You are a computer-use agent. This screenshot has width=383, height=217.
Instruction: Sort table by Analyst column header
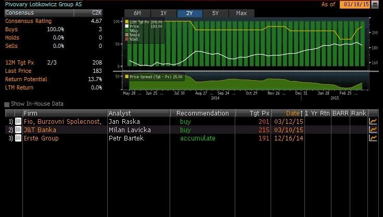(x=138, y=113)
